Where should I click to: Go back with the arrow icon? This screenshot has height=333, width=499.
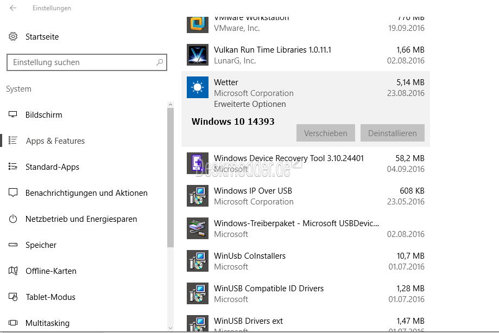[x=13, y=8]
